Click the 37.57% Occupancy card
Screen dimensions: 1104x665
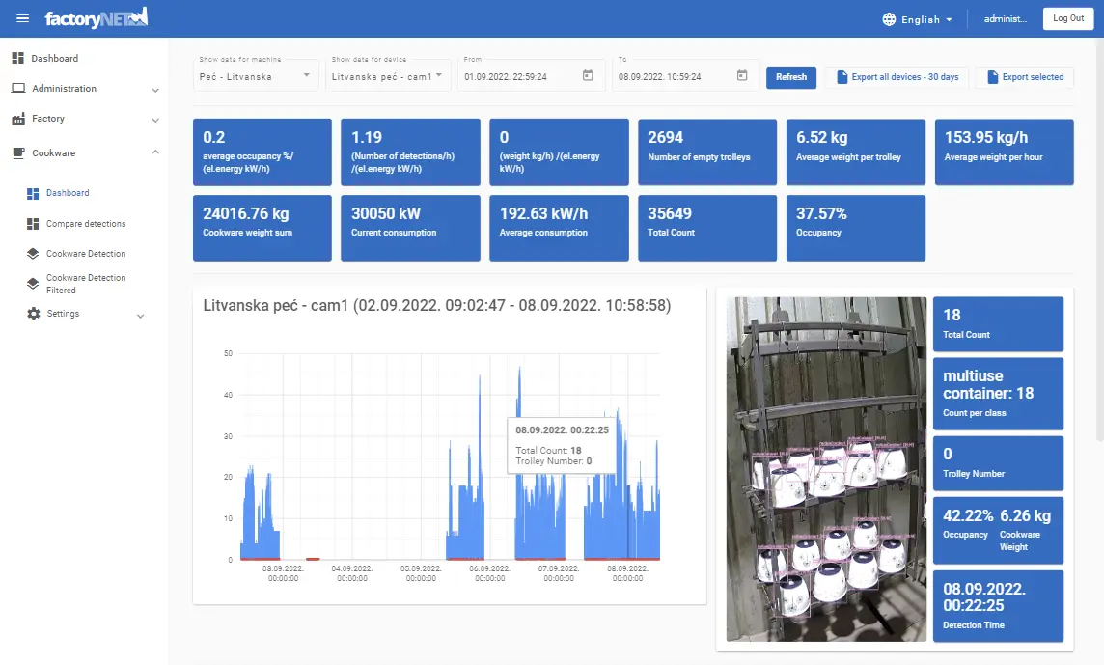coord(855,228)
